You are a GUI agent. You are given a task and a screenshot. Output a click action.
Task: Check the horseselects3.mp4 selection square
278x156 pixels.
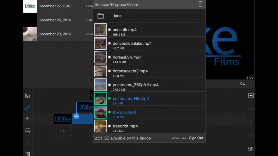click(x=109, y=71)
